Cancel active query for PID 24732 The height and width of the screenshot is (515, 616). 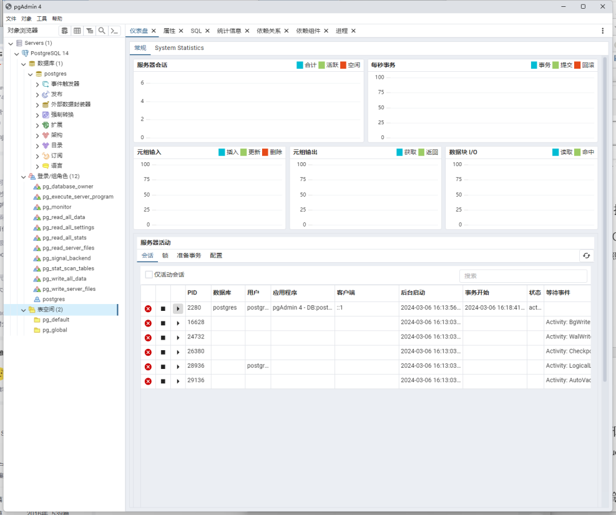coord(163,338)
